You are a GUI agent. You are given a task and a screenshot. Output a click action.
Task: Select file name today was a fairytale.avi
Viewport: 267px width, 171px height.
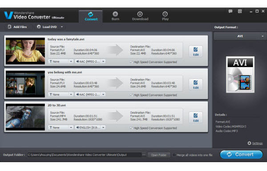pyautogui.click(x=66, y=39)
